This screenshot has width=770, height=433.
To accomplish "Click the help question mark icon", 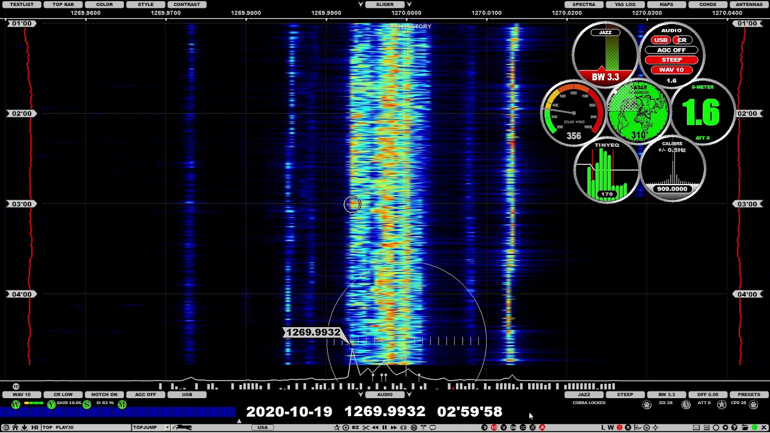I will coord(735,428).
